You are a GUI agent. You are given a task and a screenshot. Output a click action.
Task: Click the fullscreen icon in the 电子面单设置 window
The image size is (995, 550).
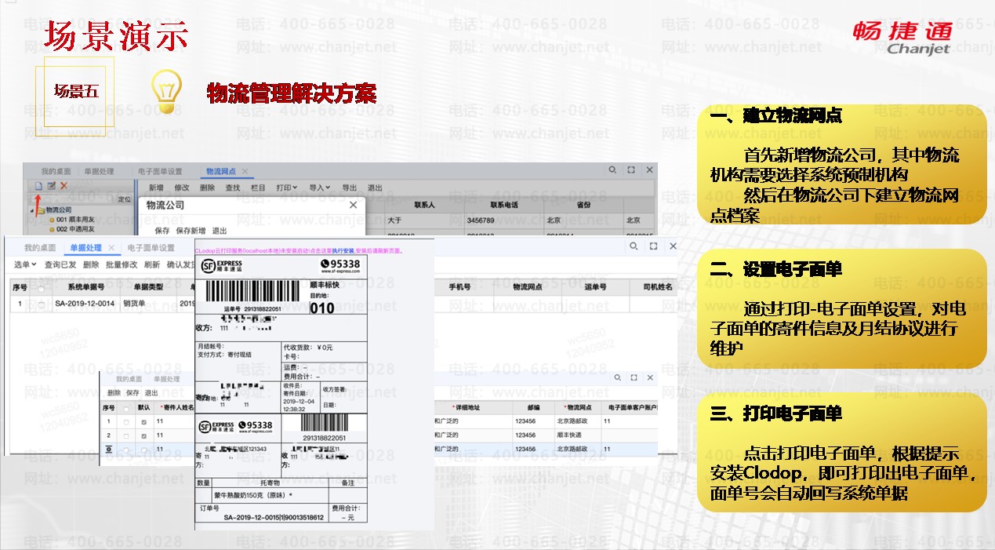(x=634, y=378)
